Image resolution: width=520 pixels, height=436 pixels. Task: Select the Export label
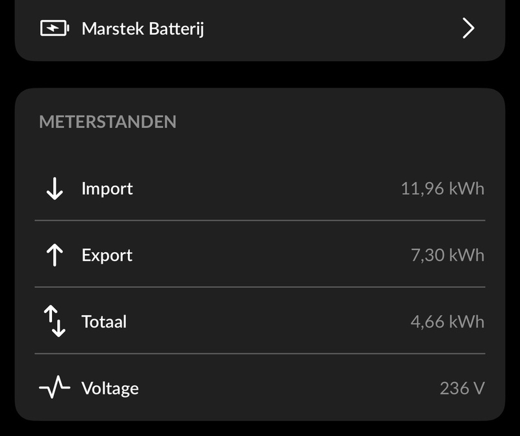pos(107,255)
